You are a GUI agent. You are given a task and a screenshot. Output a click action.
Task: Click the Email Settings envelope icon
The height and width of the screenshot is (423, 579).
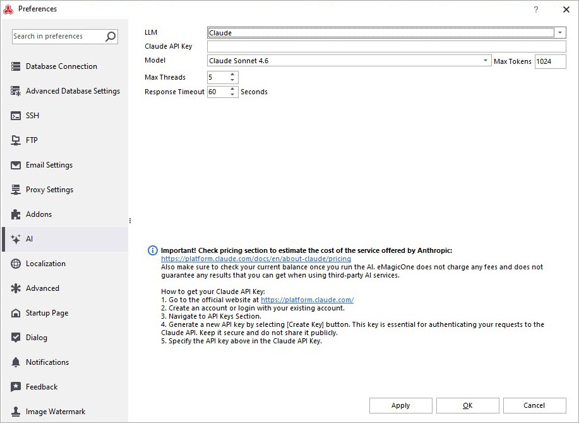coord(16,165)
